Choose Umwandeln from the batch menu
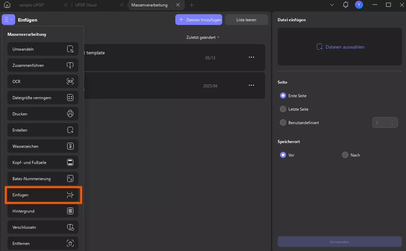Image resolution: width=406 pixels, height=251 pixels. click(x=43, y=49)
